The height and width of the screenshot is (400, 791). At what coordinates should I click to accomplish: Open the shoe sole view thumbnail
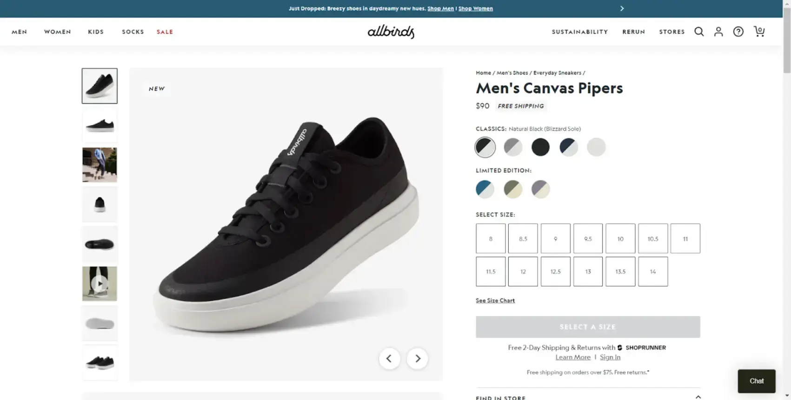coord(100,323)
